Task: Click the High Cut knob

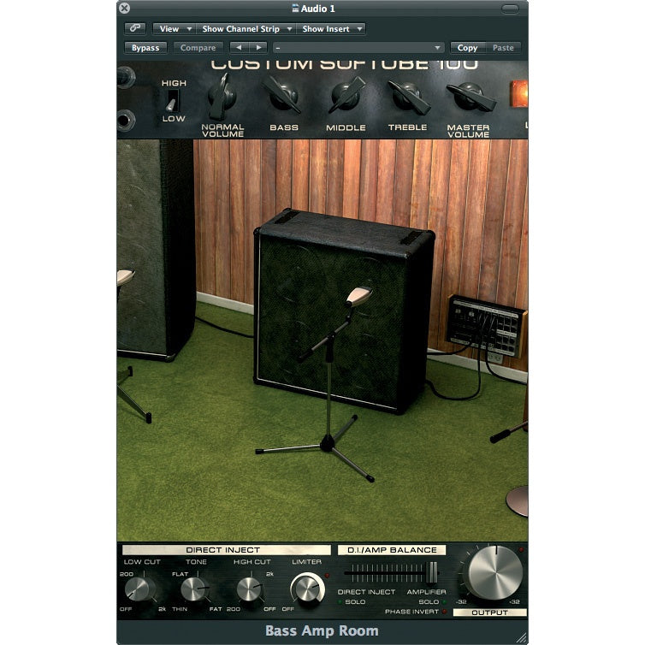Action: coord(249,589)
